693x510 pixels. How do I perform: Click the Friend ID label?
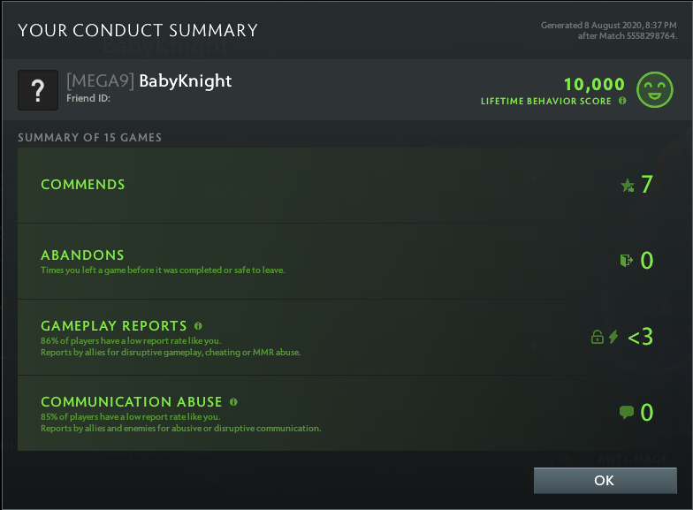tap(88, 98)
